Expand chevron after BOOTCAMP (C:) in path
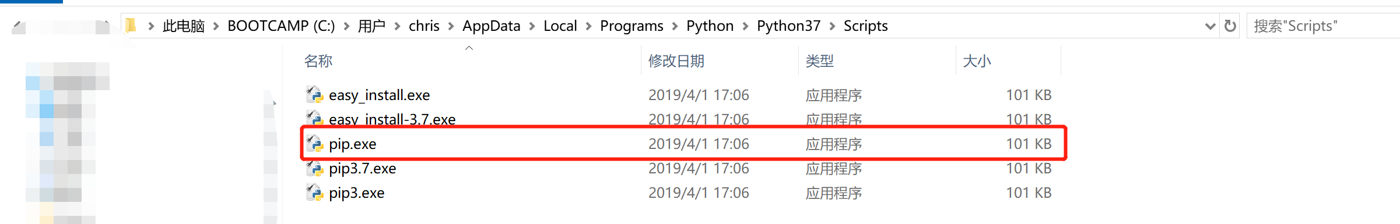 [346, 26]
